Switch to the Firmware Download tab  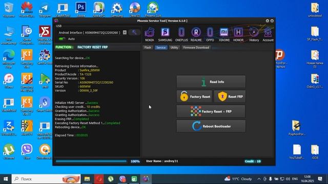click(x=196, y=48)
